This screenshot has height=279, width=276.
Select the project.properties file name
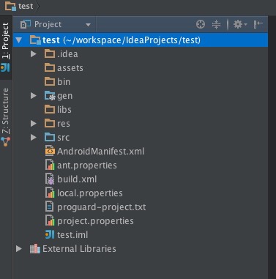pyautogui.click(x=95, y=221)
